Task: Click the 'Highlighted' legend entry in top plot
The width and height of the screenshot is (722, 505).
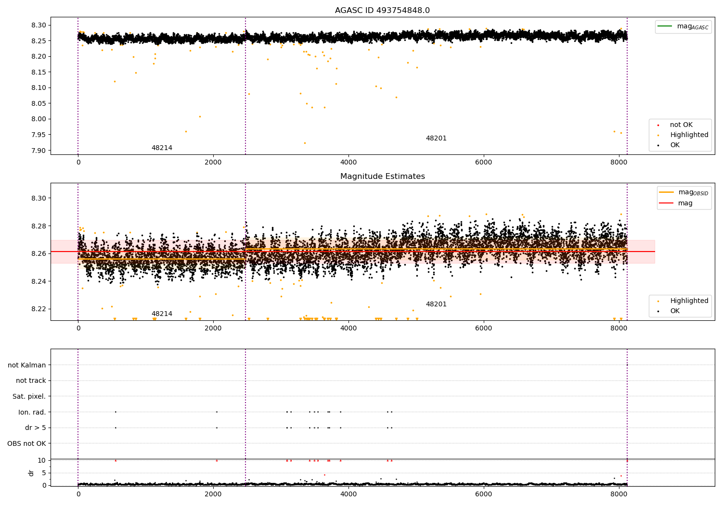Action: click(x=689, y=135)
